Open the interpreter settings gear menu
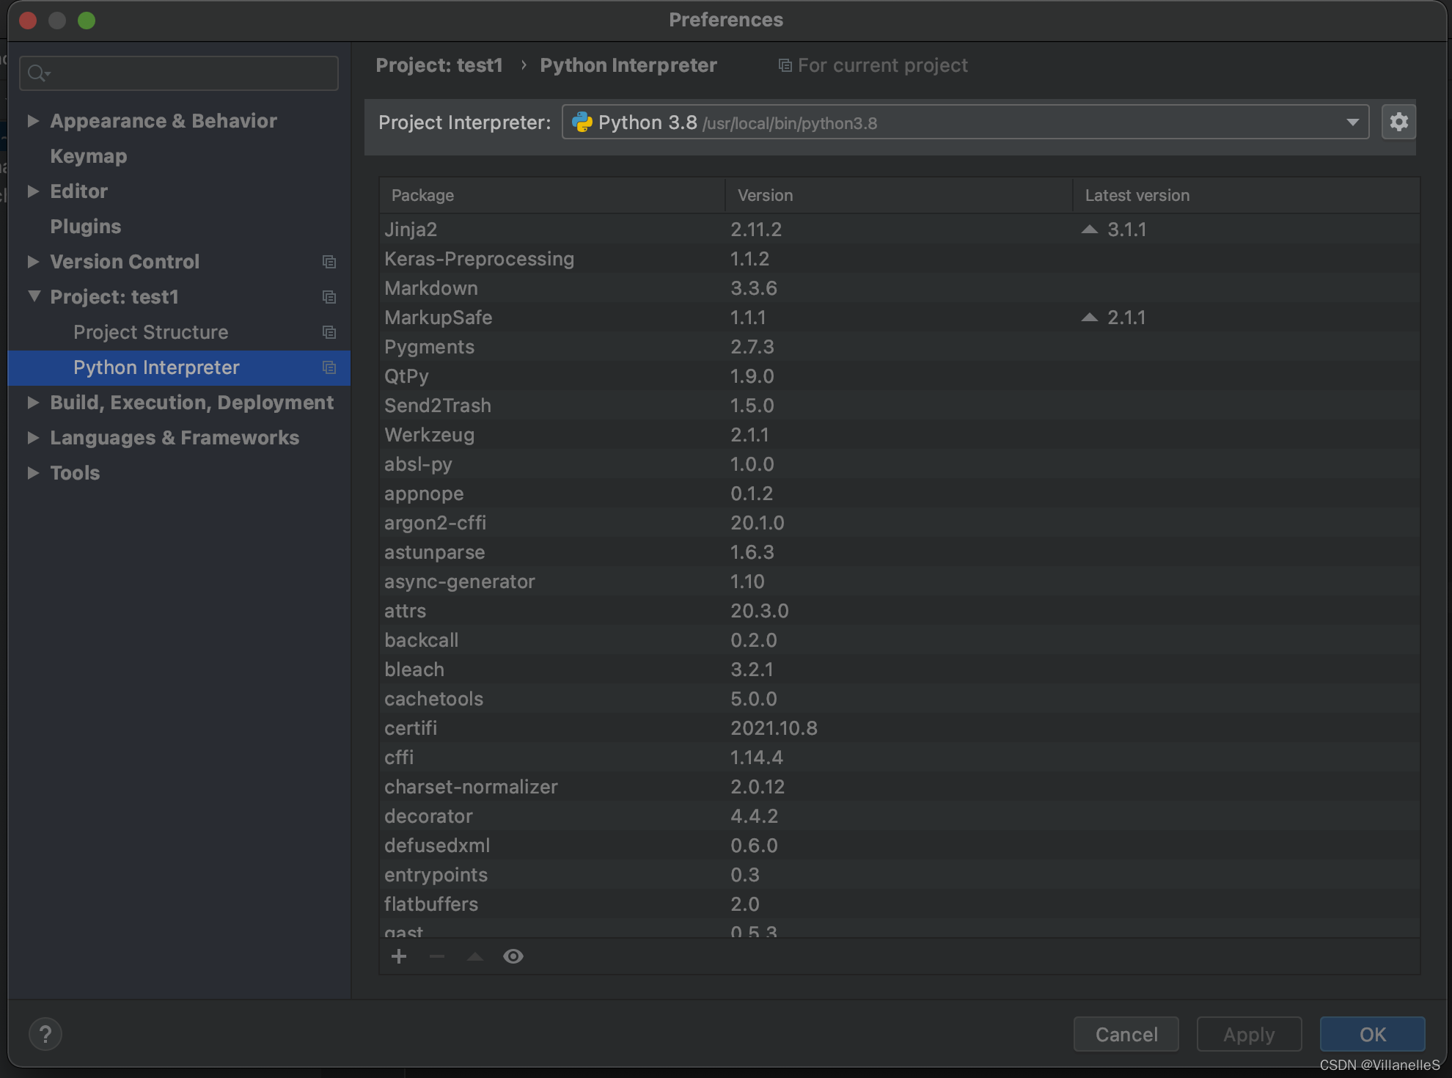The width and height of the screenshot is (1452, 1078). (x=1398, y=122)
